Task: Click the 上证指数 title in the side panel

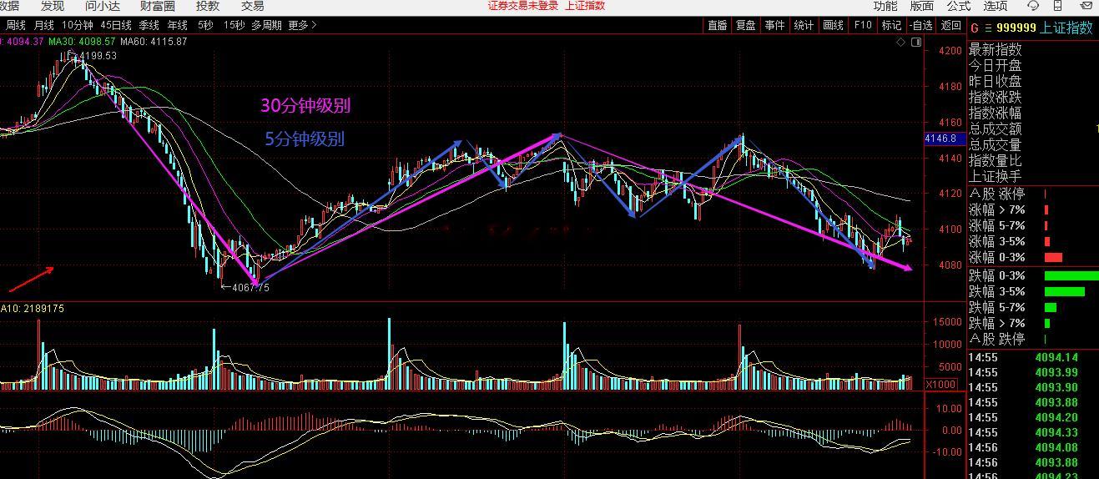Action: 1066,28
